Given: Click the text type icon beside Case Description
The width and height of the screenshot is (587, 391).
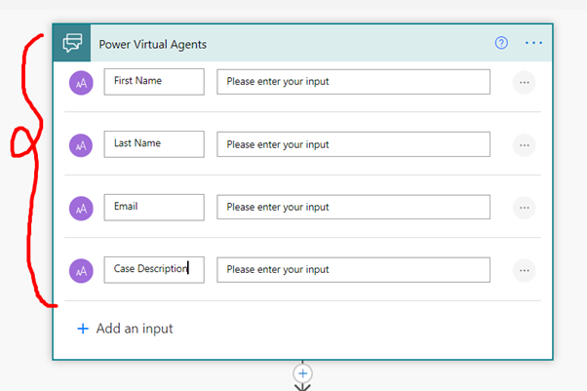Looking at the screenshot, I should tap(81, 271).
